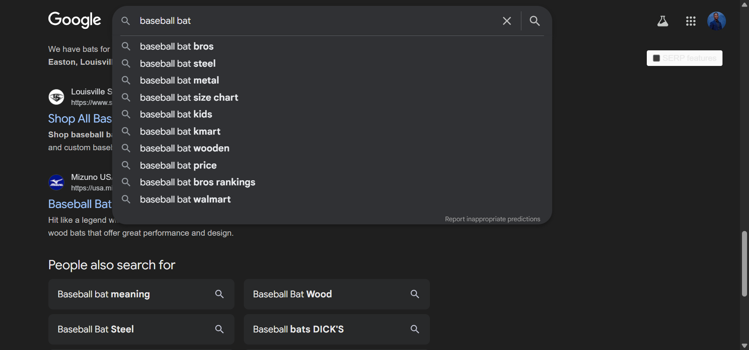The image size is (749, 350).
Task: Click the scrollbar up arrow
Action: click(744, 4)
